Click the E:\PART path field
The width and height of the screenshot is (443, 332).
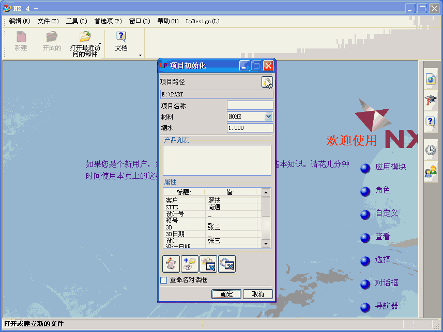coord(217,94)
